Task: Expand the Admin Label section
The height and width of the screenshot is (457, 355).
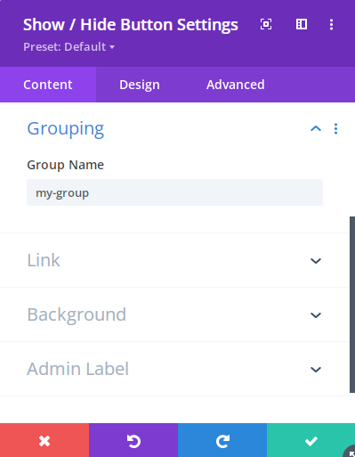Action: click(174, 369)
